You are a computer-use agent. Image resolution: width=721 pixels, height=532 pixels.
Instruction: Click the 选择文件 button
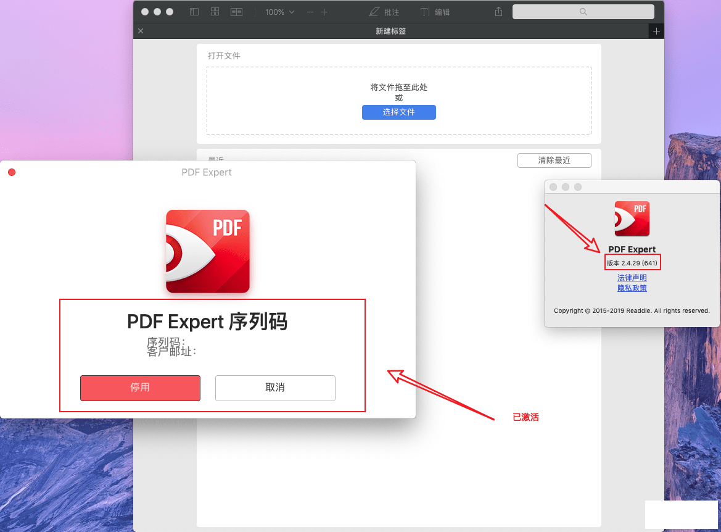point(398,112)
